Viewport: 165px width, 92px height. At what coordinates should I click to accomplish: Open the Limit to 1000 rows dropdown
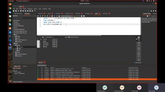pos(67,16)
